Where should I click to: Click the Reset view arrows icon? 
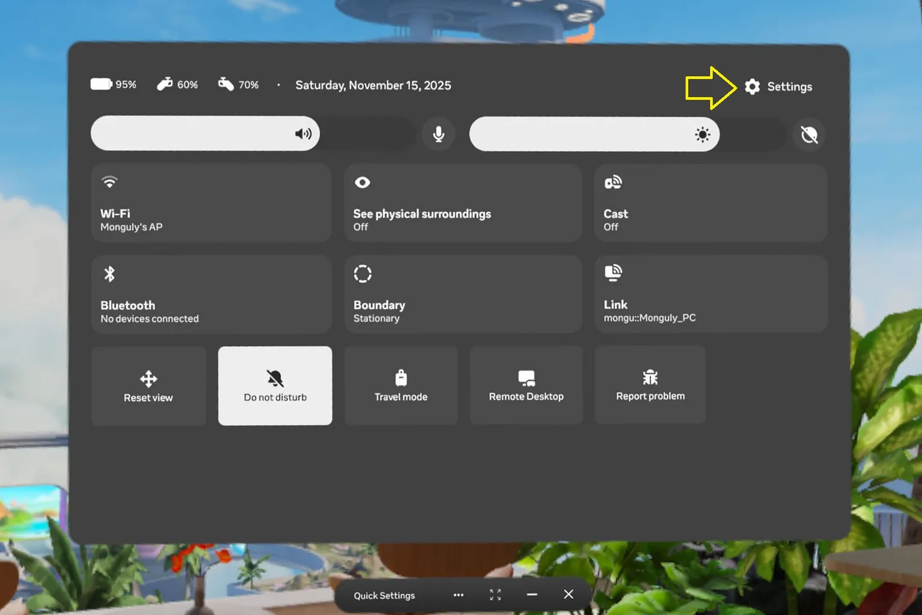coord(148,379)
